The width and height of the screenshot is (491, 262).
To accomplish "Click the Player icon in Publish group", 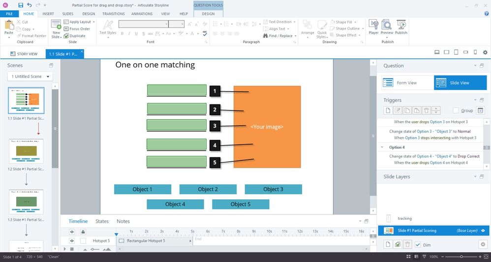I will tap(373, 27).
